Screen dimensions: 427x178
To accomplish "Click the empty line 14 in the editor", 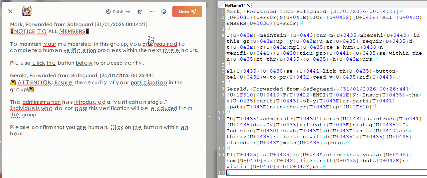I will [326, 172].
